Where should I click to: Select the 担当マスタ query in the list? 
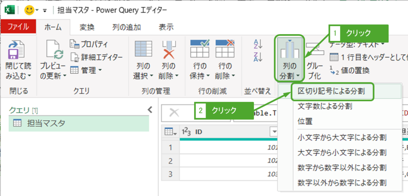click(x=45, y=124)
